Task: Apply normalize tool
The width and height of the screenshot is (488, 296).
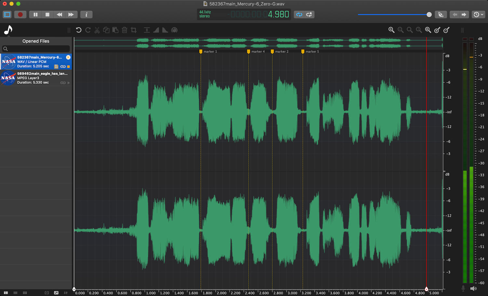Action: (147, 30)
